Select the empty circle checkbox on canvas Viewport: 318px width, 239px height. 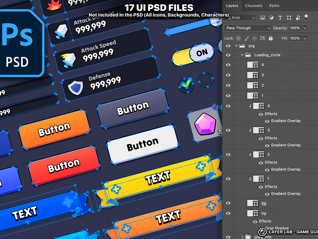point(206,80)
